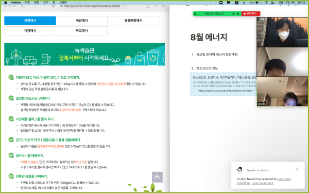Viewport: 309px width, 193px height.
Task: Click the middle participant video thumbnail
Action: [282, 62]
